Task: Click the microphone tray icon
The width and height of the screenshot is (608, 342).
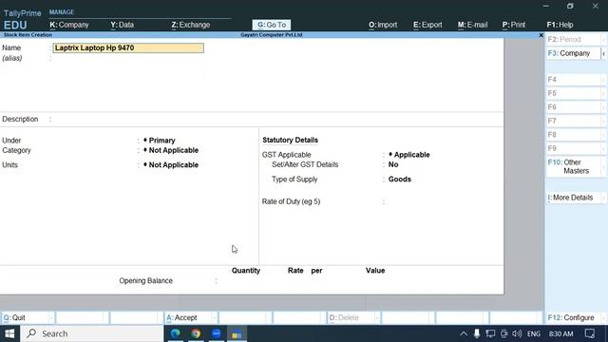Action: click(477, 333)
